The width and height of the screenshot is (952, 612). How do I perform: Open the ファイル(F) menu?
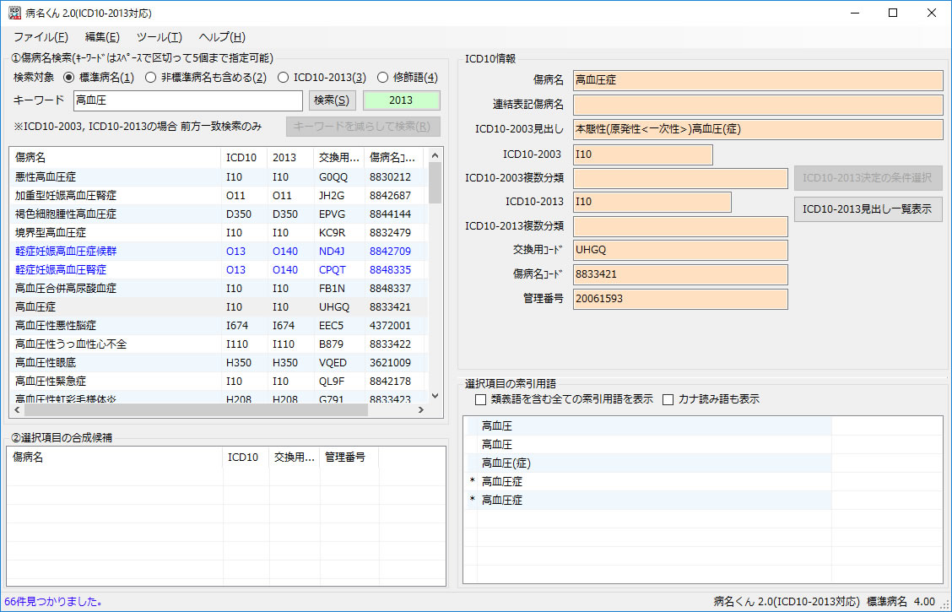41,37
